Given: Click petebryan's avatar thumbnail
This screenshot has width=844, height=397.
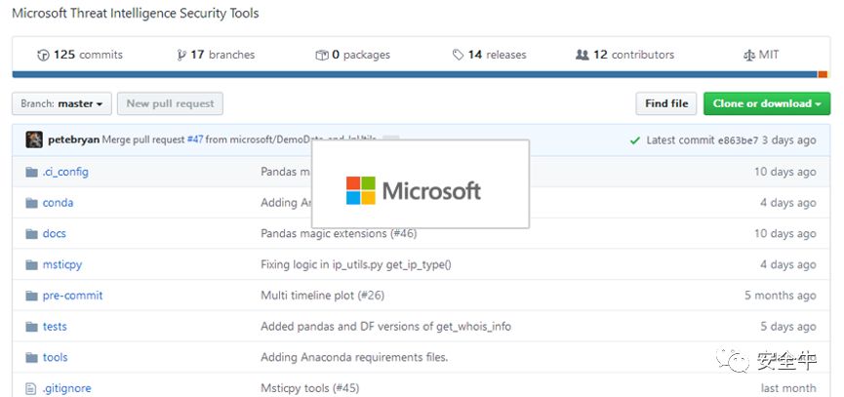Looking at the screenshot, I should (34, 139).
